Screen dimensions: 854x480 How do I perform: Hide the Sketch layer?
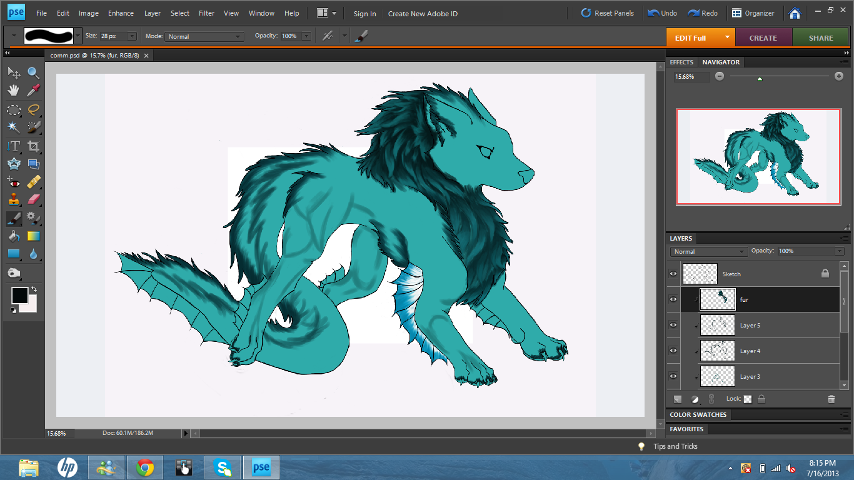pyautogui.click(x=673, y=274)
